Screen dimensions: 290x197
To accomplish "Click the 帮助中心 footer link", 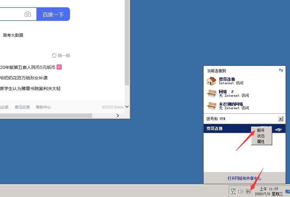I will [43, 107].
